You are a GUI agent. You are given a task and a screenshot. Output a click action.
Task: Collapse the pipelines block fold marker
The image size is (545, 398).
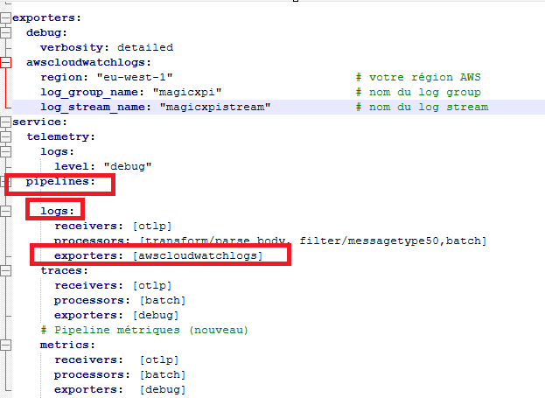[x=6, y=181]
